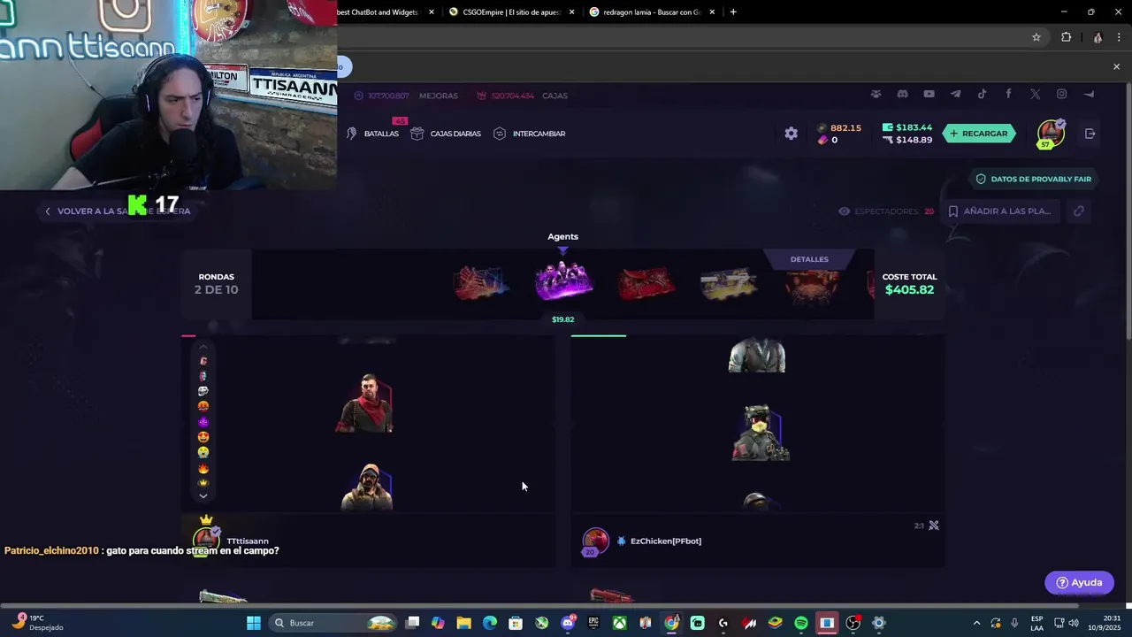Open File Explorer from the taskbar

tap(463, 623)
